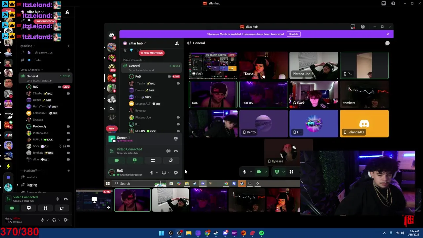Collapse Voice Channels category in outer Discord
423x238 pixels.
point(31,70)
